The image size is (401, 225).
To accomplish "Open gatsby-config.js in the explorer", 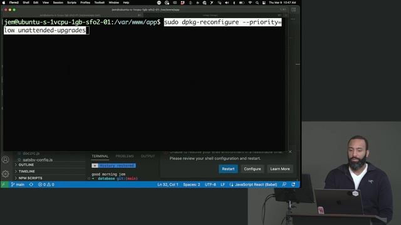I will (38, 160).
